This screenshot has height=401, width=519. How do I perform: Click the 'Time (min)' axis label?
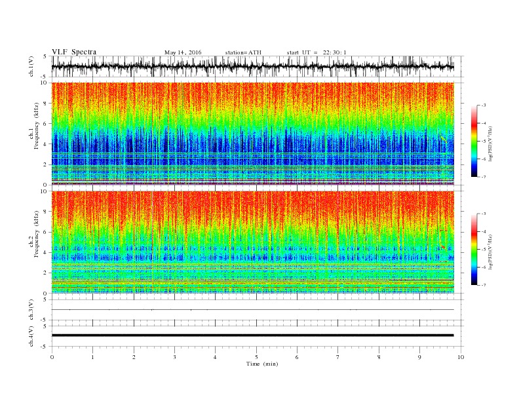pyautogui.click(x=262, y=364)
